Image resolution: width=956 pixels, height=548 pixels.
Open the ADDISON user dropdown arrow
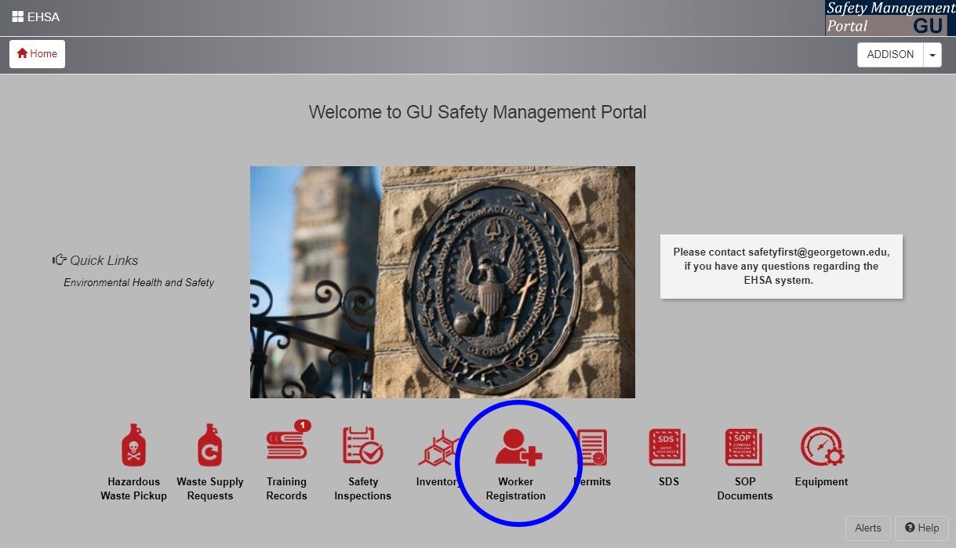[932, 54]
